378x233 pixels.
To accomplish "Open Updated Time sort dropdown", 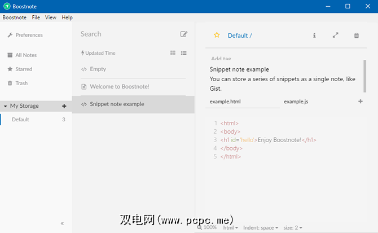I will 98,53.
